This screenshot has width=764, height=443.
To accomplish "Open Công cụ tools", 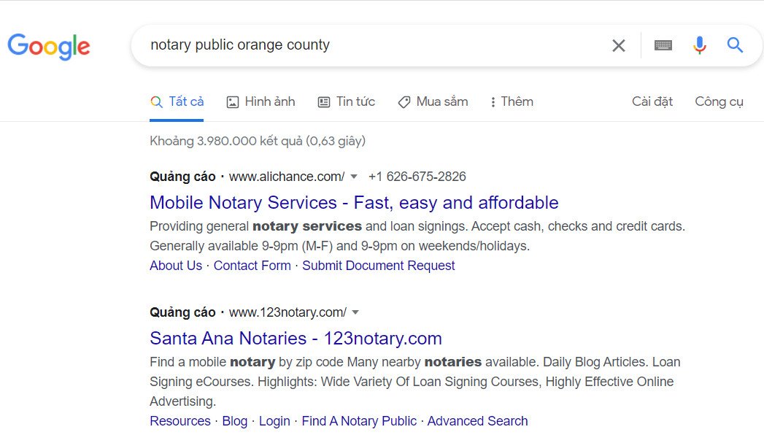I will (719, 102).
